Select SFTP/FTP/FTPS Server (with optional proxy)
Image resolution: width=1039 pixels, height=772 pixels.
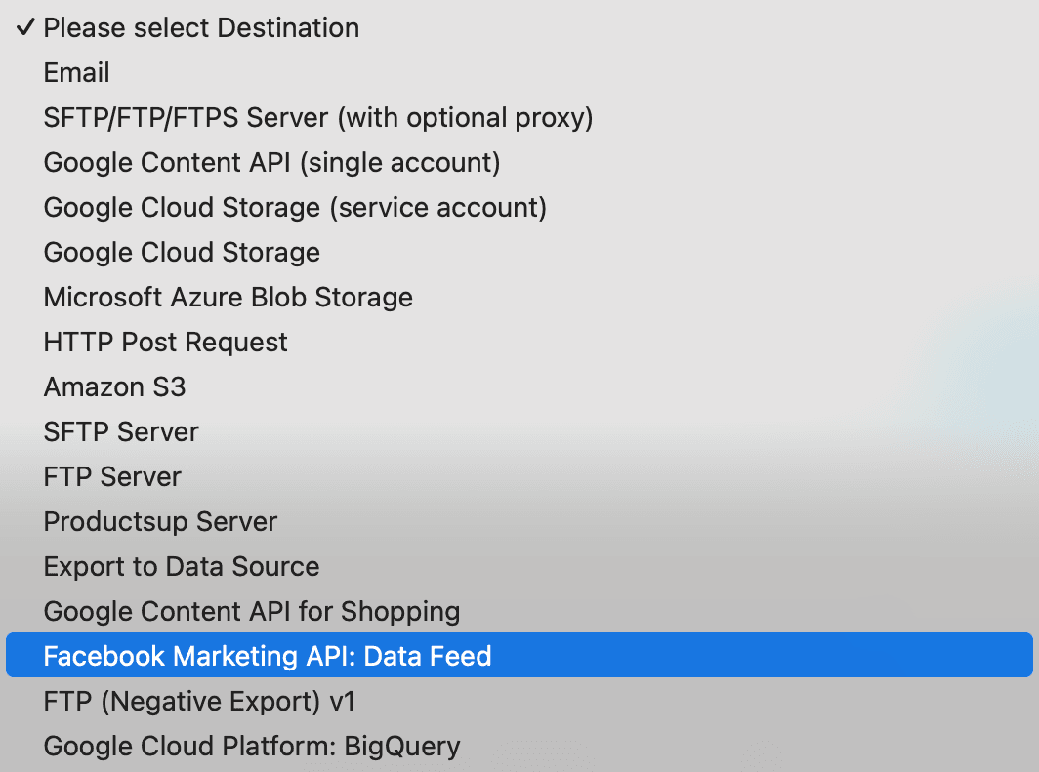318,118
